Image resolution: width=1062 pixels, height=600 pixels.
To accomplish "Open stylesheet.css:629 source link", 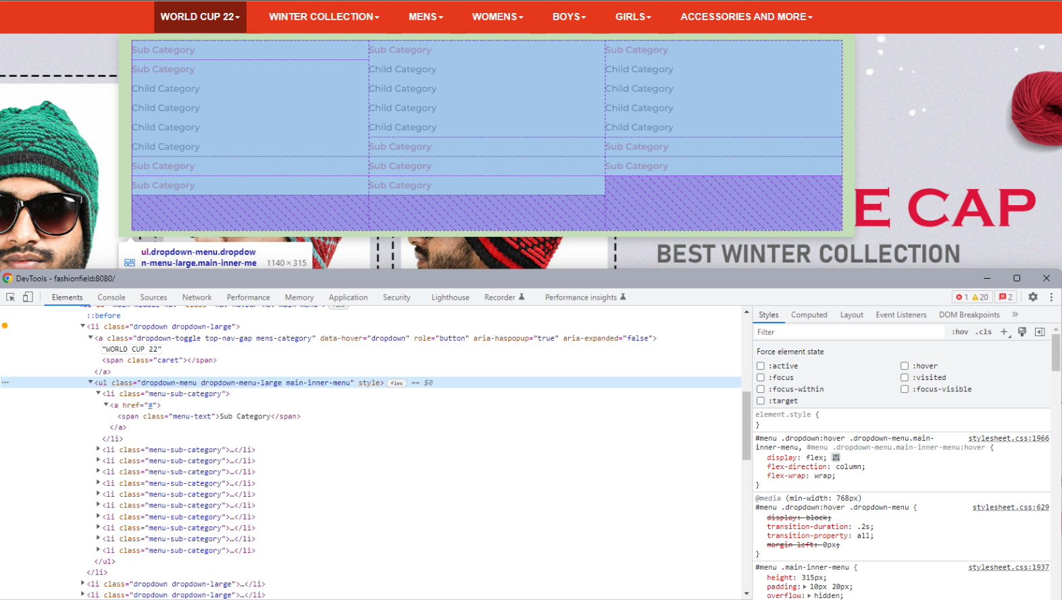I will (1011, 507).
